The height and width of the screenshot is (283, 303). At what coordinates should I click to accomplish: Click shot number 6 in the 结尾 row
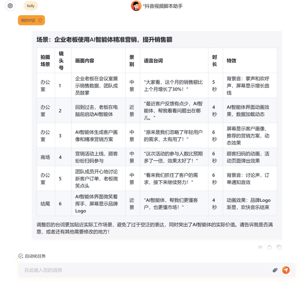point(60,204)
